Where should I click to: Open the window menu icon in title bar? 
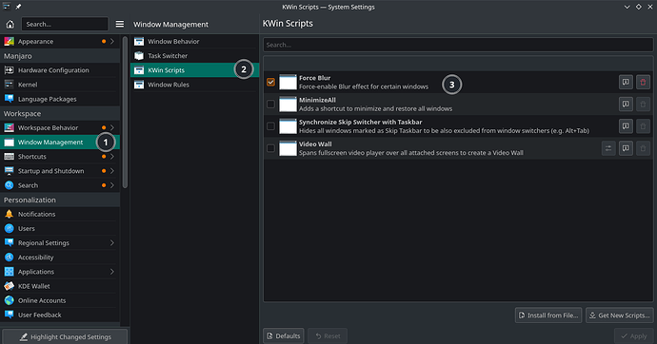7,7
